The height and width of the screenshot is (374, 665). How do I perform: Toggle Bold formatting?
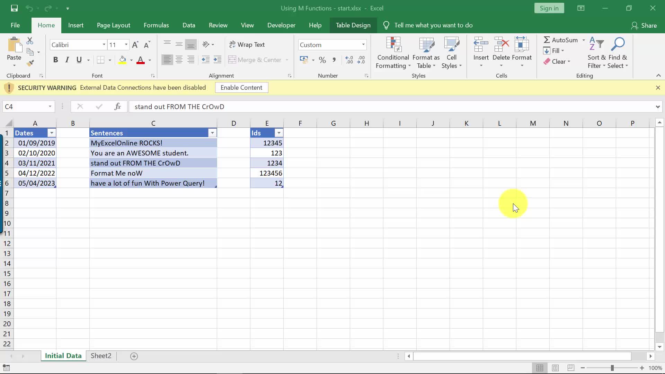[x=55, y=60]
